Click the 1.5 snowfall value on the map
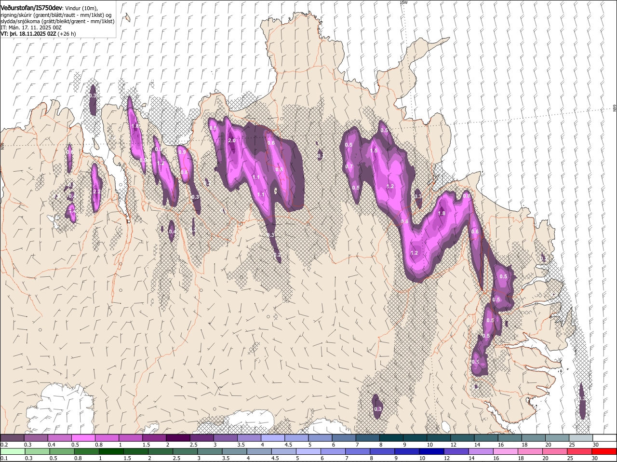 click(x=374, y=150)
